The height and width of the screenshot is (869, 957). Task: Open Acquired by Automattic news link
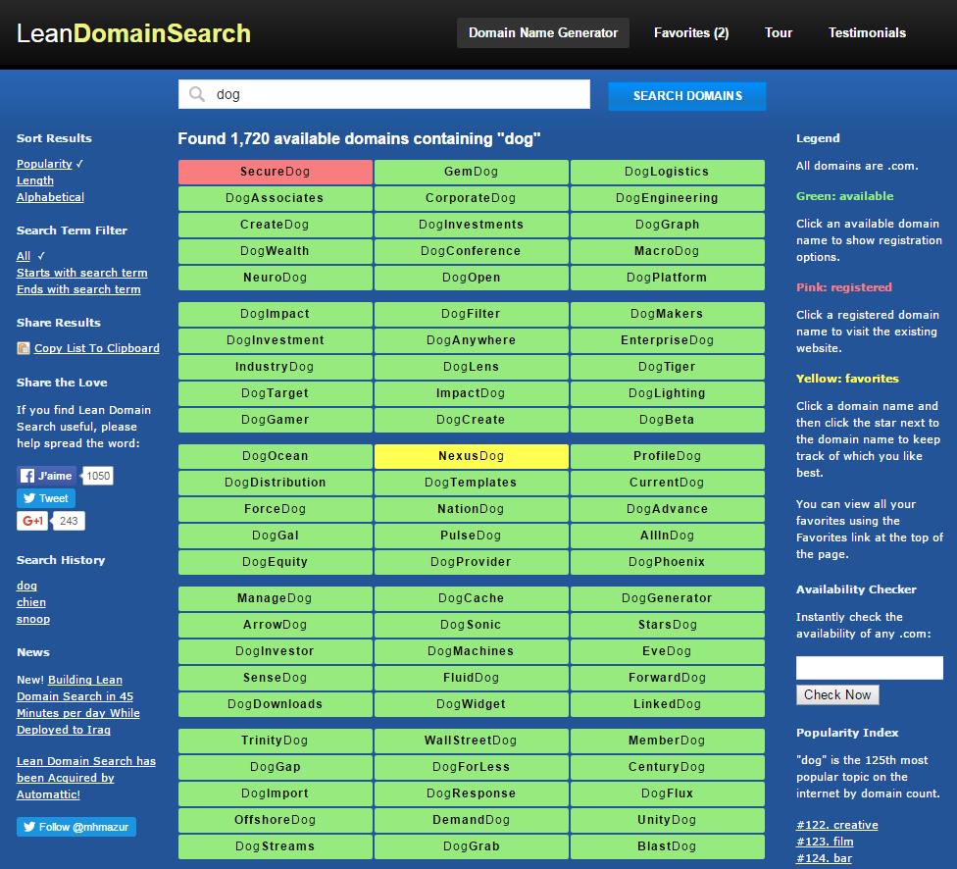coord(86,778)
